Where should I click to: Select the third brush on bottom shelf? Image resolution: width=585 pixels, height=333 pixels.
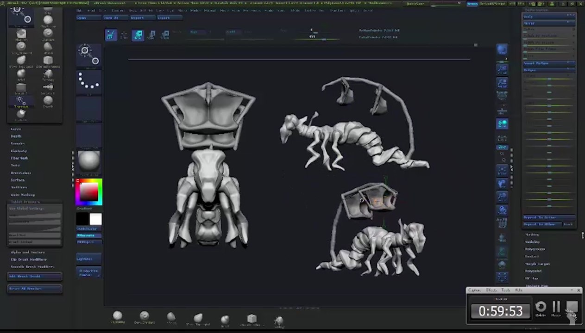(x=171, y=318)
